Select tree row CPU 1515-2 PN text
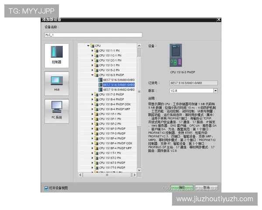The width and height of the screenshot is (262, 210). point(109,70)
